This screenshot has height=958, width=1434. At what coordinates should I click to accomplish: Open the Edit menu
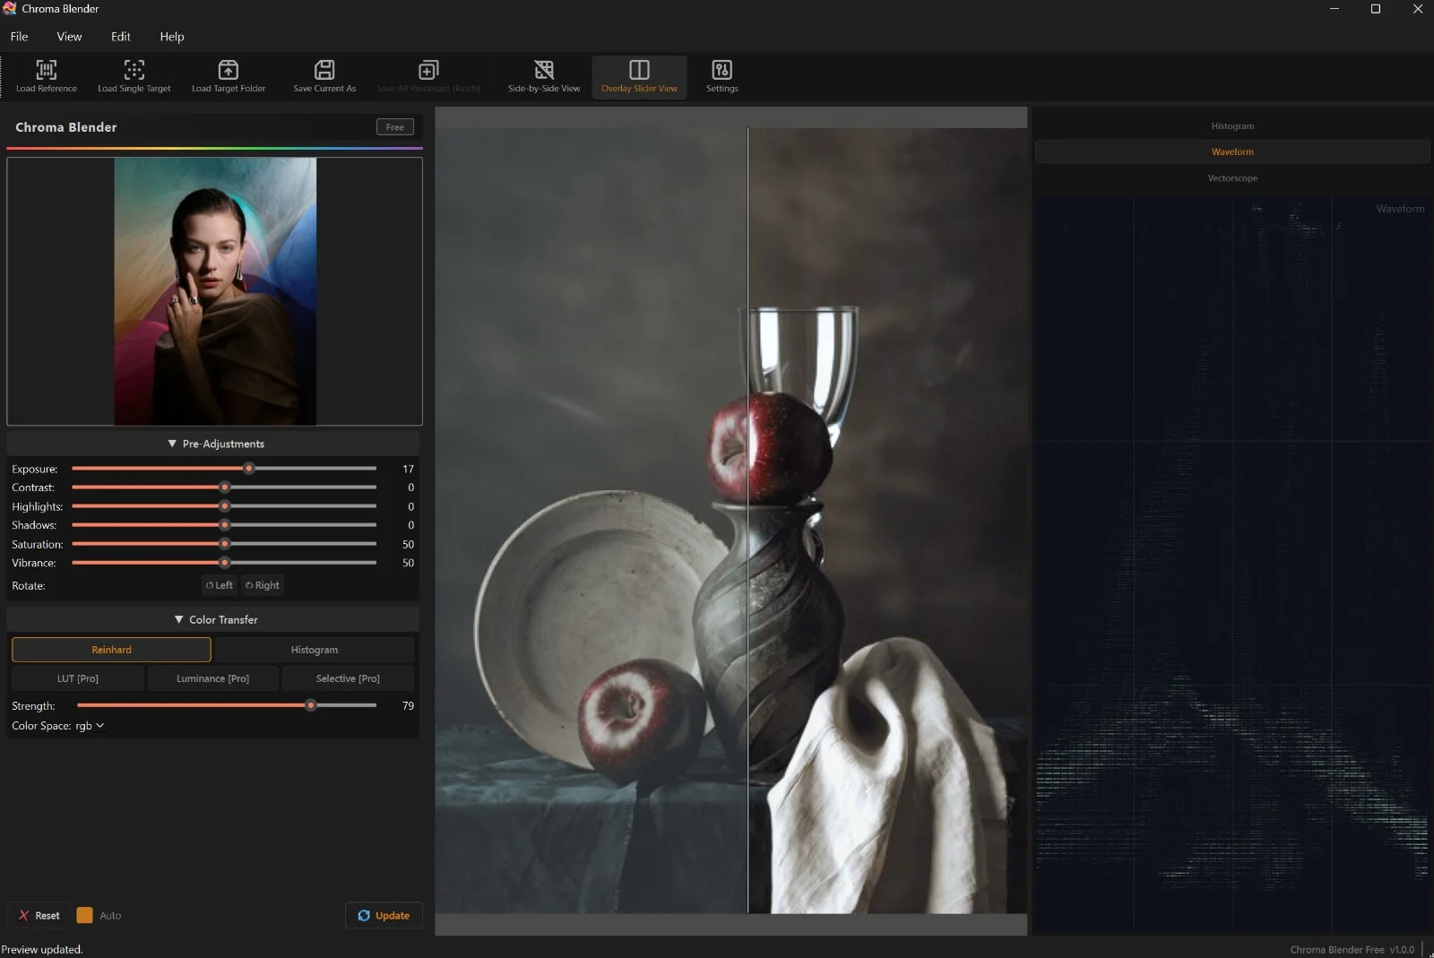pyautogui.click(x=121, y=37)
